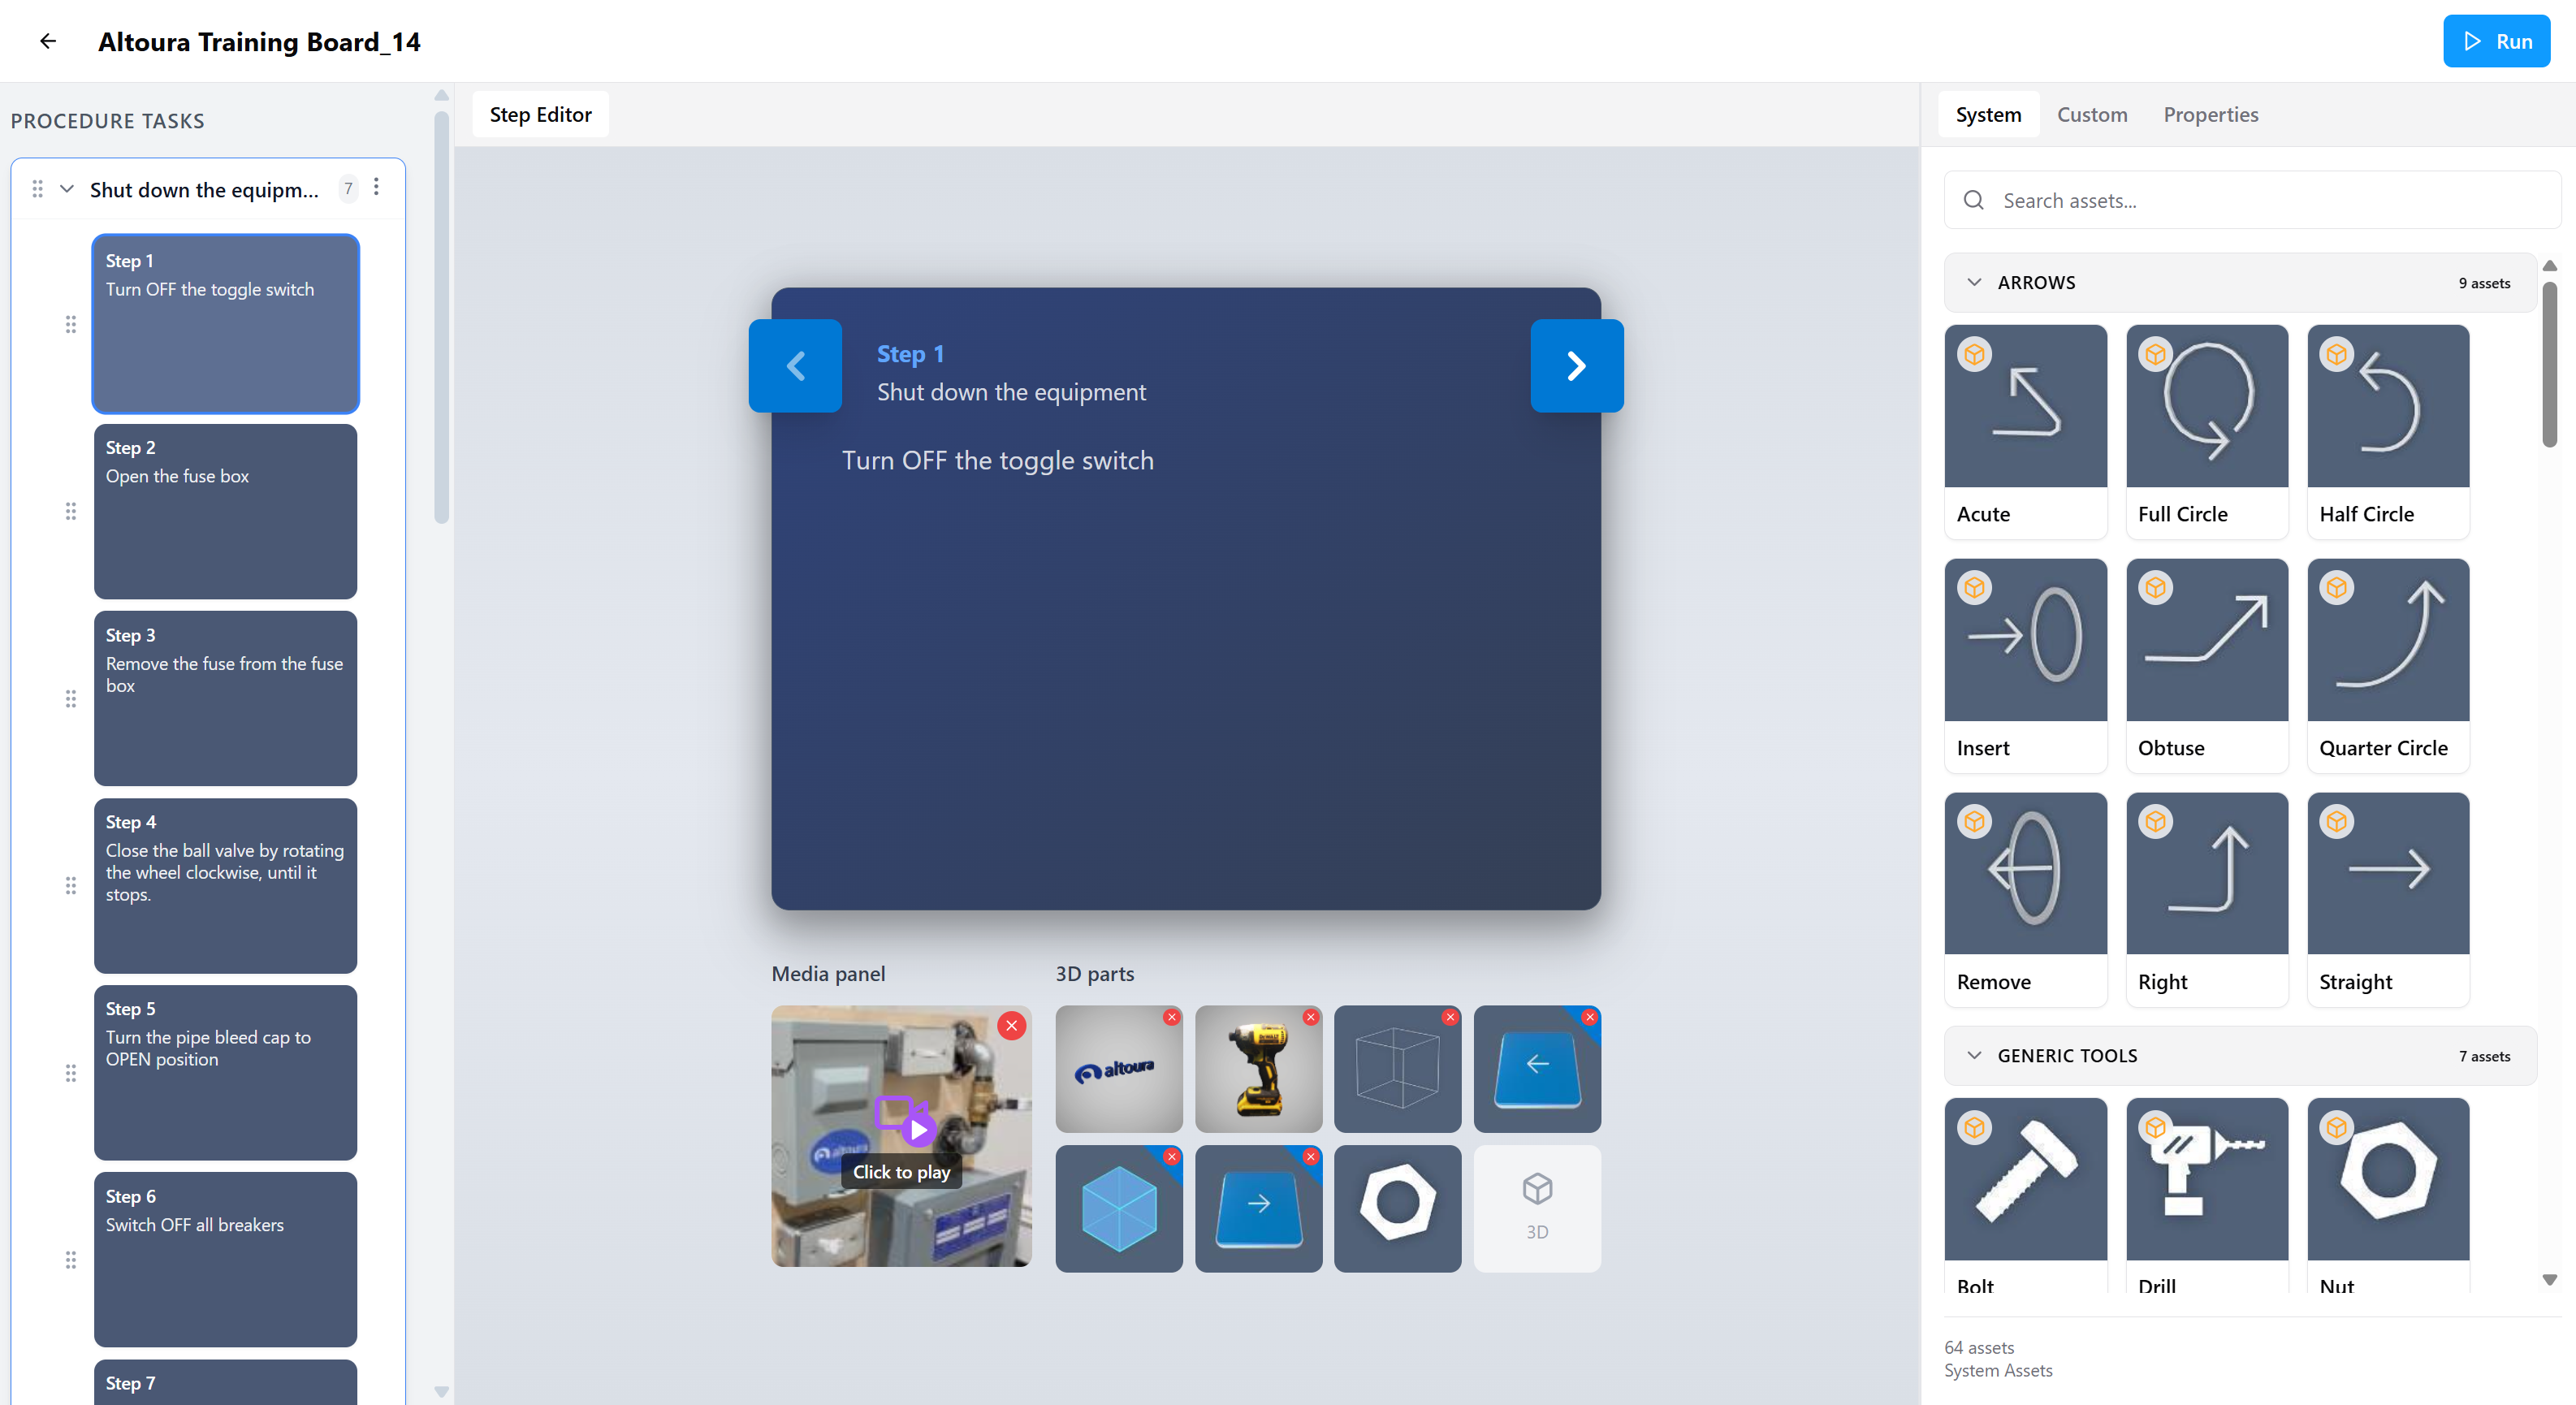Screen dimensions: 2576x1405
Task: Click the asset panel scrollbar thumb
Action: pyautogui.click(x=2549, y=363)
